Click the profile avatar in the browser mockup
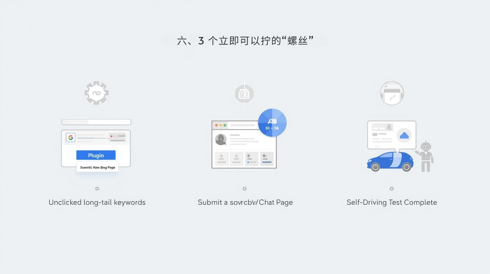Screen dimensions: 490x274 pos(221,139)
